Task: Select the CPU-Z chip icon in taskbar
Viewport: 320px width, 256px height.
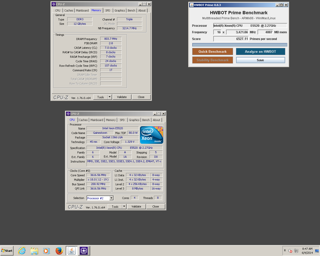Action: (84, 251)
